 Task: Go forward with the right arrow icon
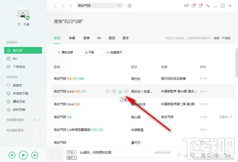(x=63, y=6)
